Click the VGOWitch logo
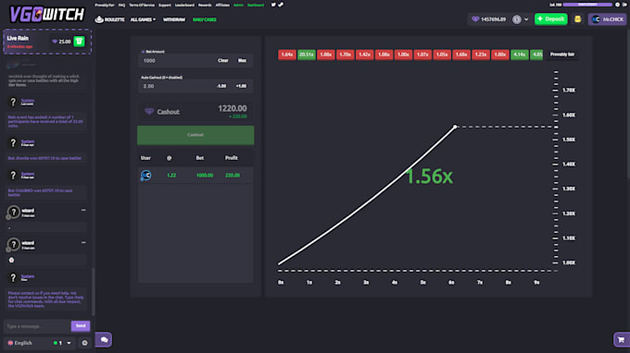Screen dimensions: 630x353 (47, 15)
